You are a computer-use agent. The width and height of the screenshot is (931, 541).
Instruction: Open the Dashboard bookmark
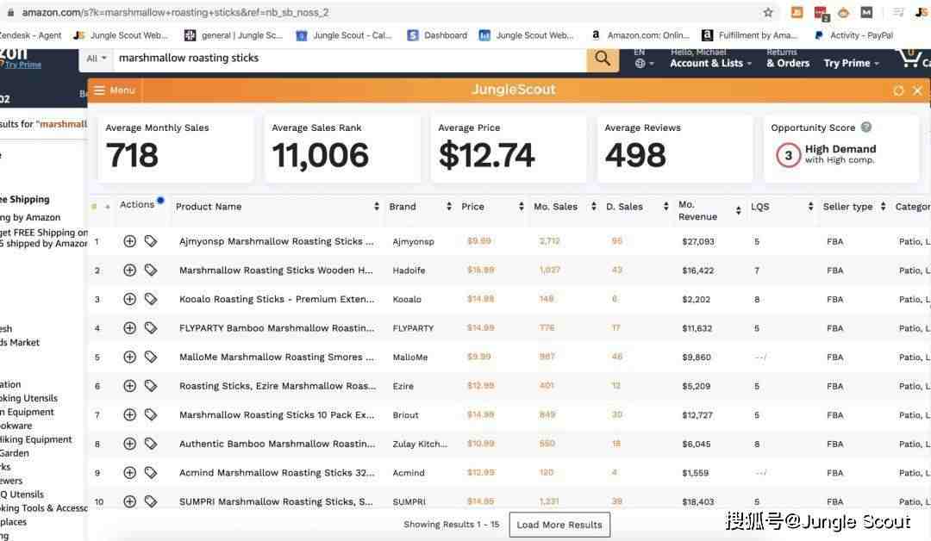[437, 35]
